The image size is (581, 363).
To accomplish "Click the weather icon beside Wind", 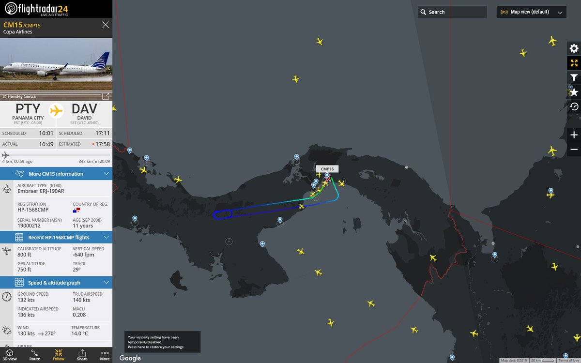I will tap(7, 331).
